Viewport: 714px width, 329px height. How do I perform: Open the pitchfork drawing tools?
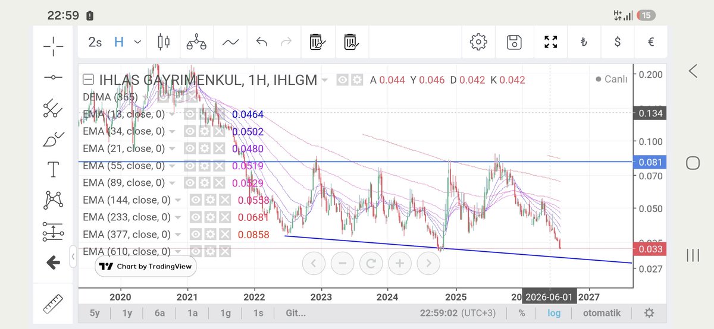(54, 108)
